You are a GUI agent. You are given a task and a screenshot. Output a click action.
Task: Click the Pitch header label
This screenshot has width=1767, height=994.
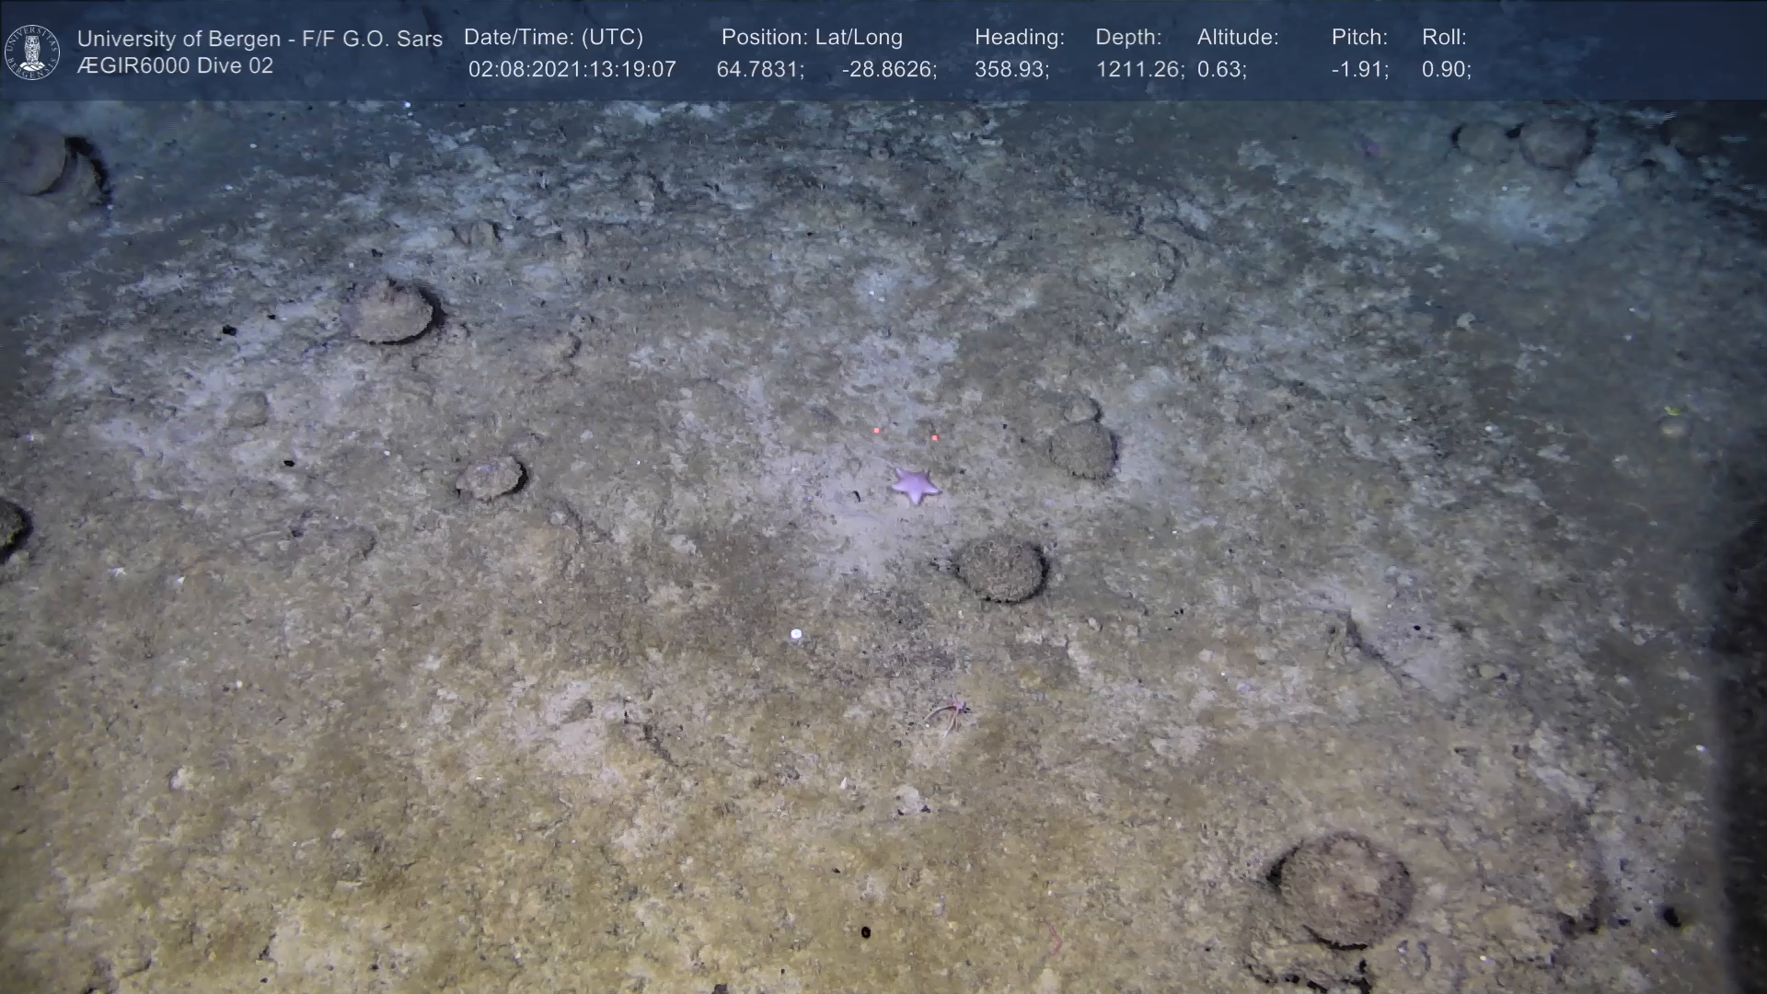click(1359, 38)
